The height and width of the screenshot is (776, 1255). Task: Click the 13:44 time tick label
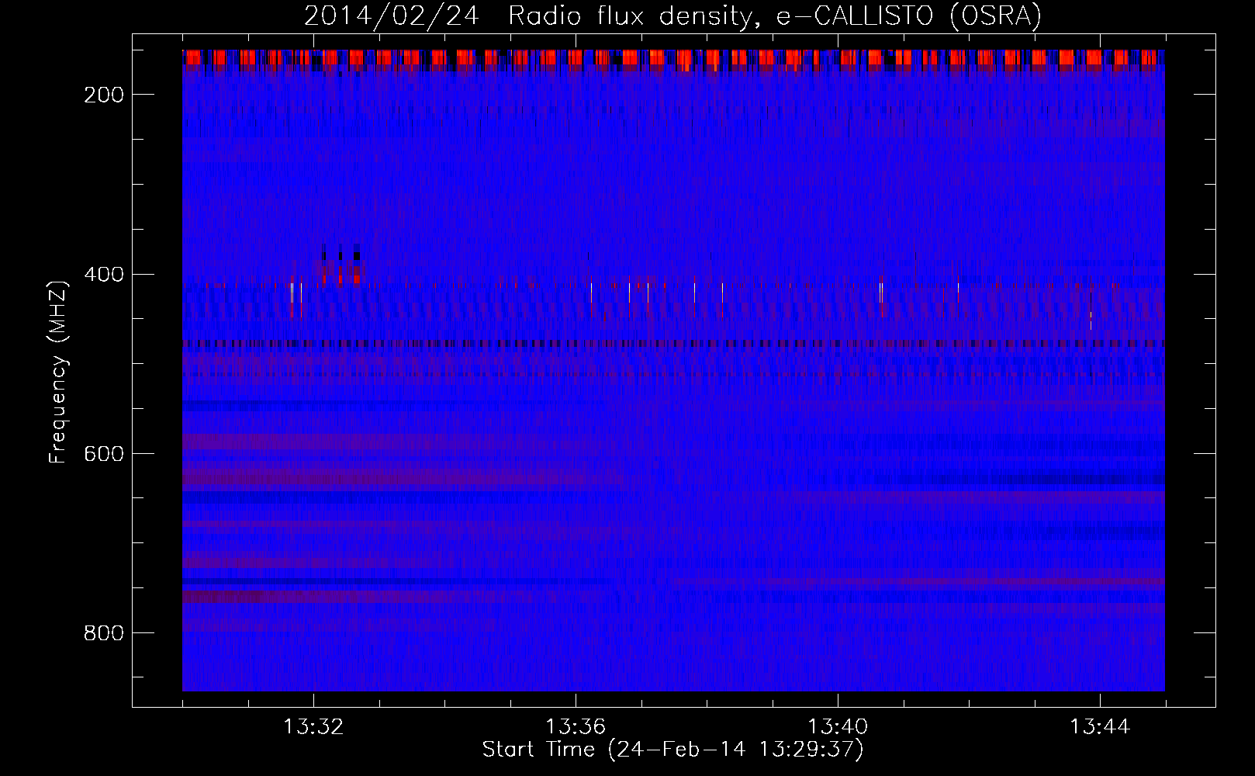[1100, 726]
